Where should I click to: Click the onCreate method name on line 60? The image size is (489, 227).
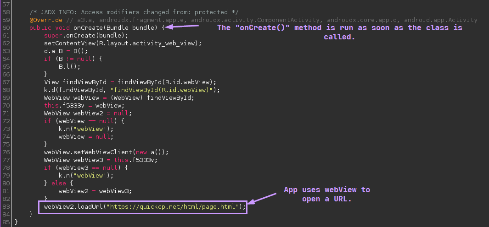(x=88, y=27)
